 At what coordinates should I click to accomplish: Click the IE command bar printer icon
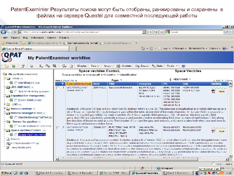click(165, 49)
